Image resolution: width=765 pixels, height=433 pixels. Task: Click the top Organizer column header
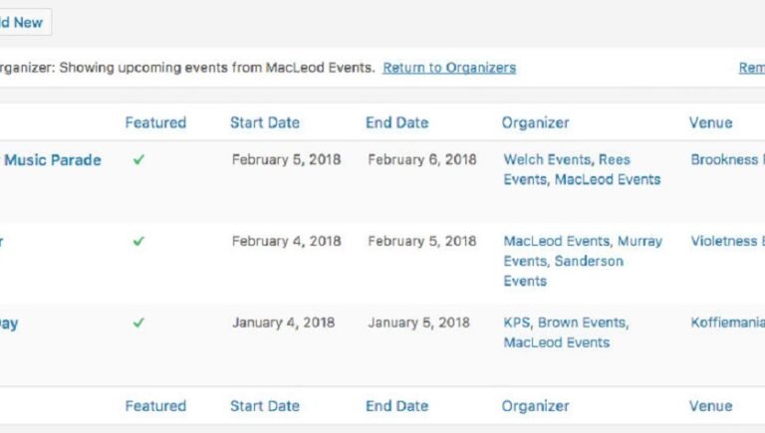(x=535, y=122)
